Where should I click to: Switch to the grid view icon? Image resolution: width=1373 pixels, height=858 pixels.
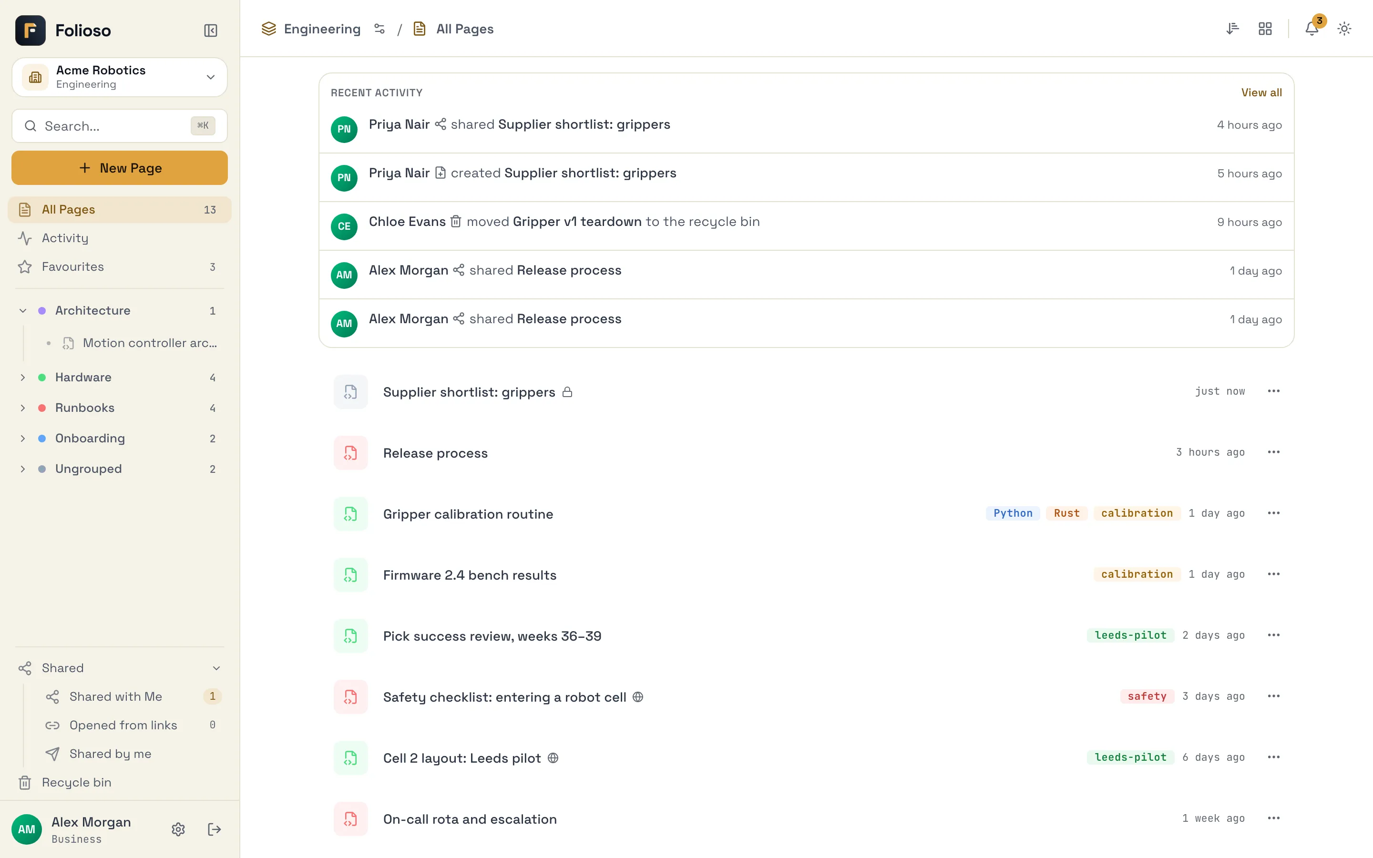[x=1265, y=29]
